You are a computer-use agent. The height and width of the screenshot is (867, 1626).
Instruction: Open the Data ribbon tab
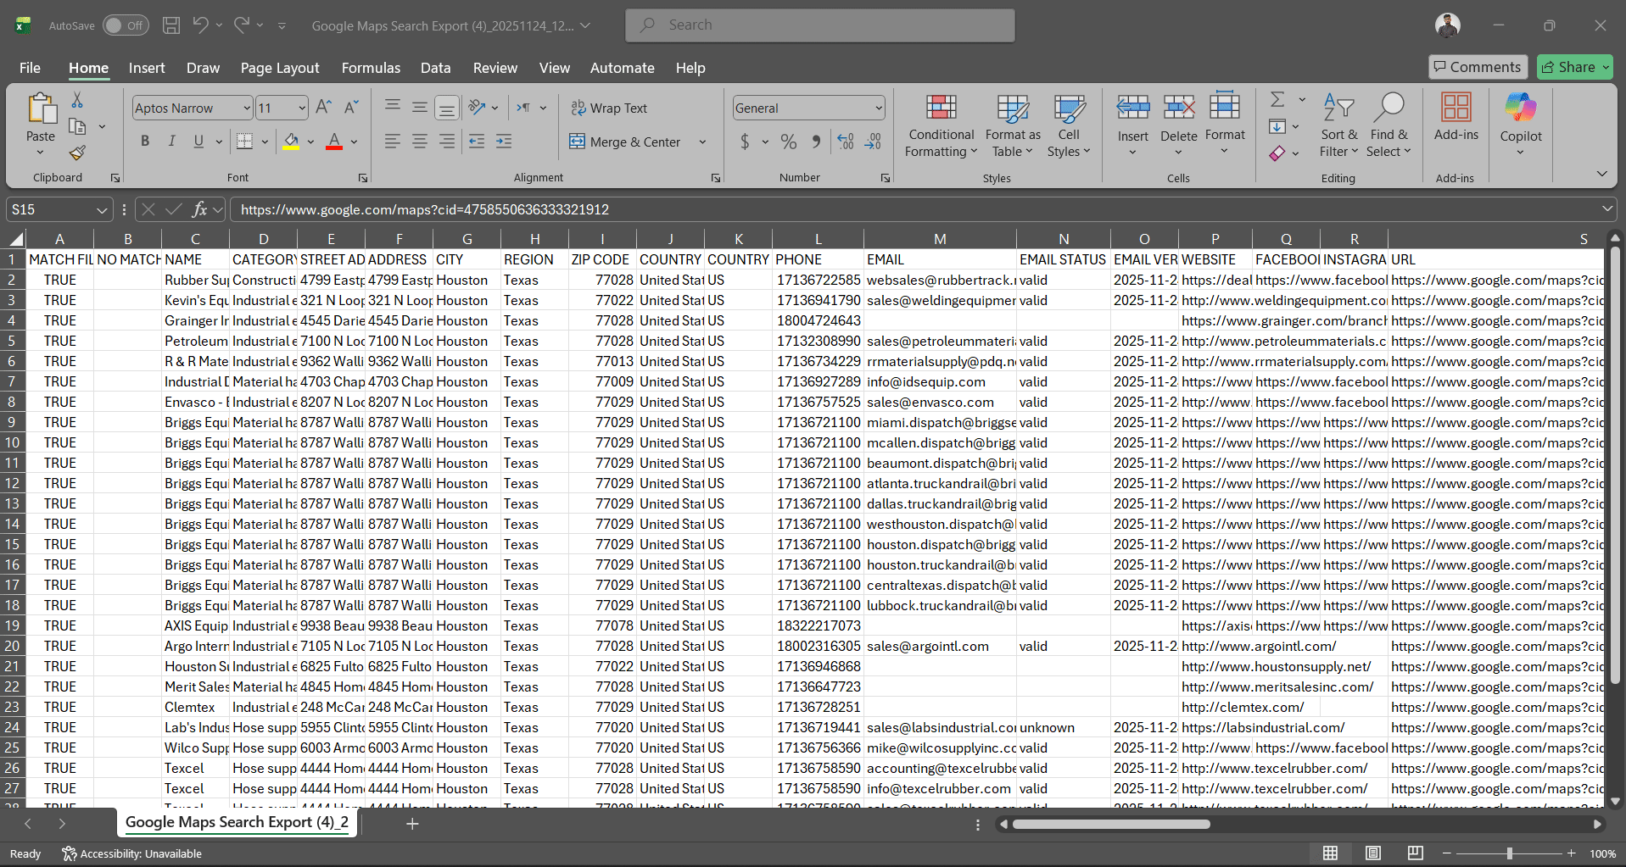click(435, 68)
